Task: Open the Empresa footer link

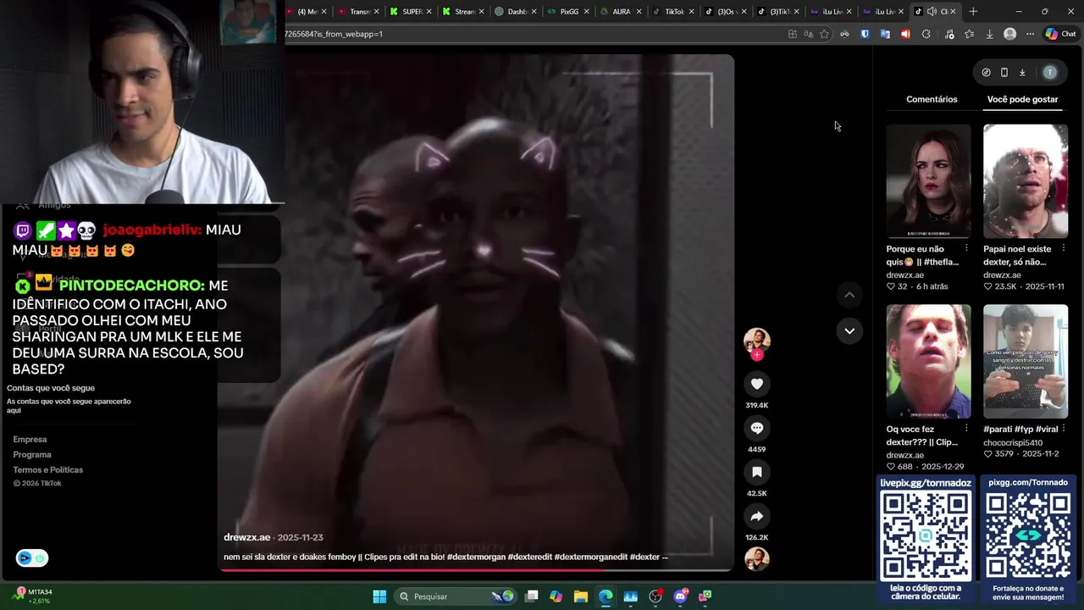Action: tap(30, 440)
